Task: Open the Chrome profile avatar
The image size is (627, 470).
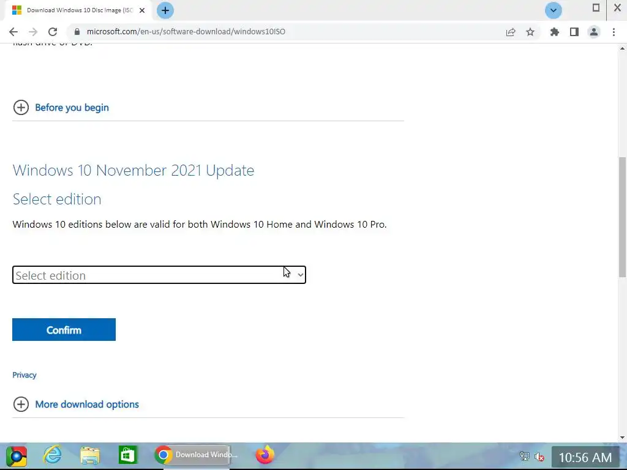Action: point(594,32)
